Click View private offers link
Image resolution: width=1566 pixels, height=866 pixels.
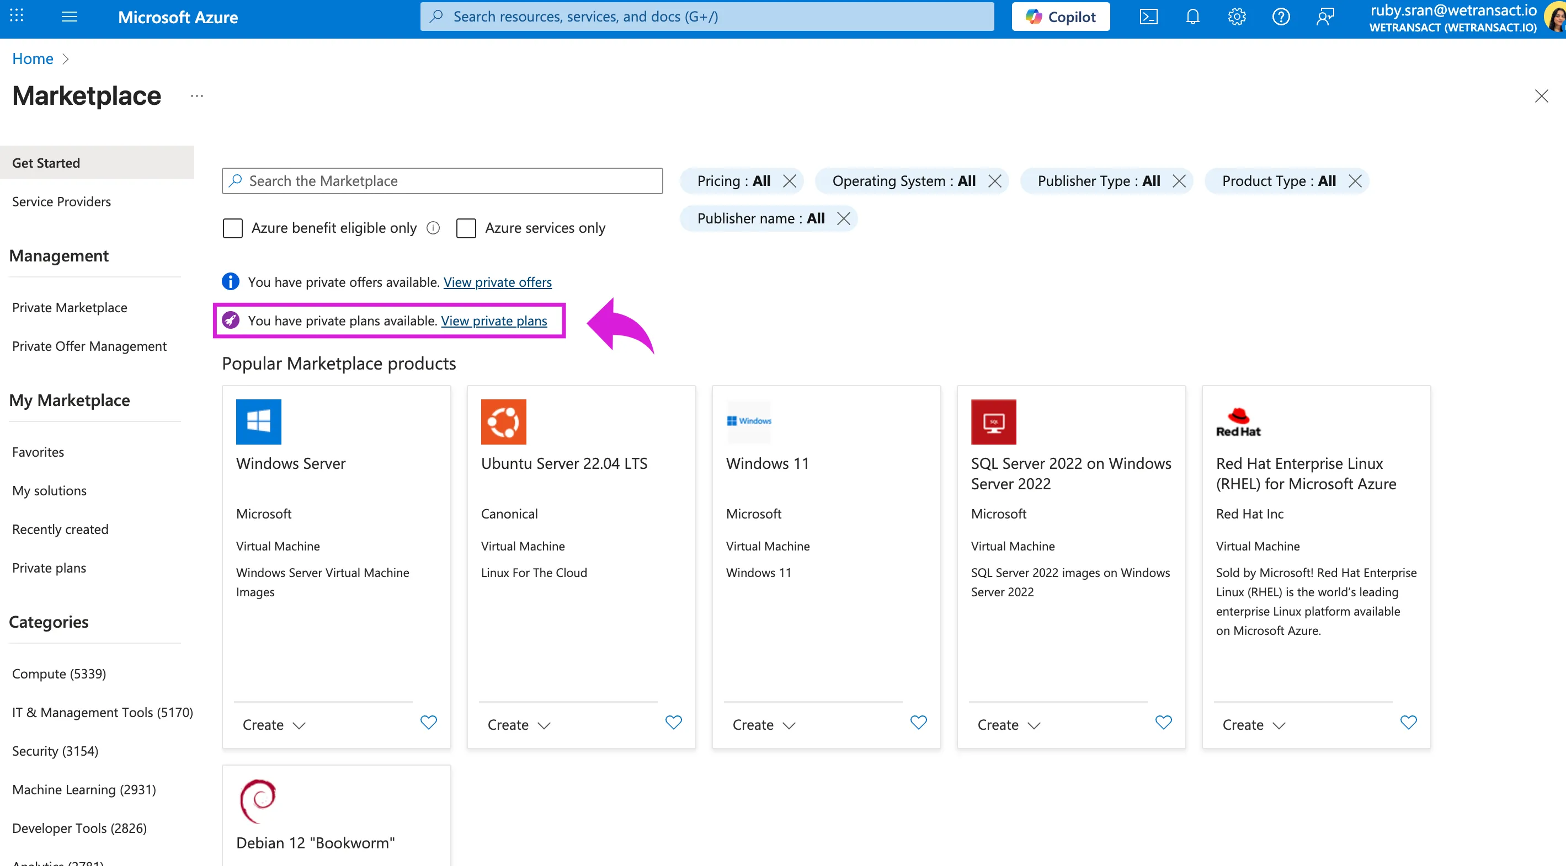497,282
